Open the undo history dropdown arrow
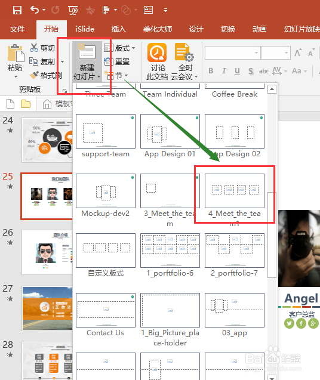The height and width of the screenshot is (380, 320). pos(44,10)
